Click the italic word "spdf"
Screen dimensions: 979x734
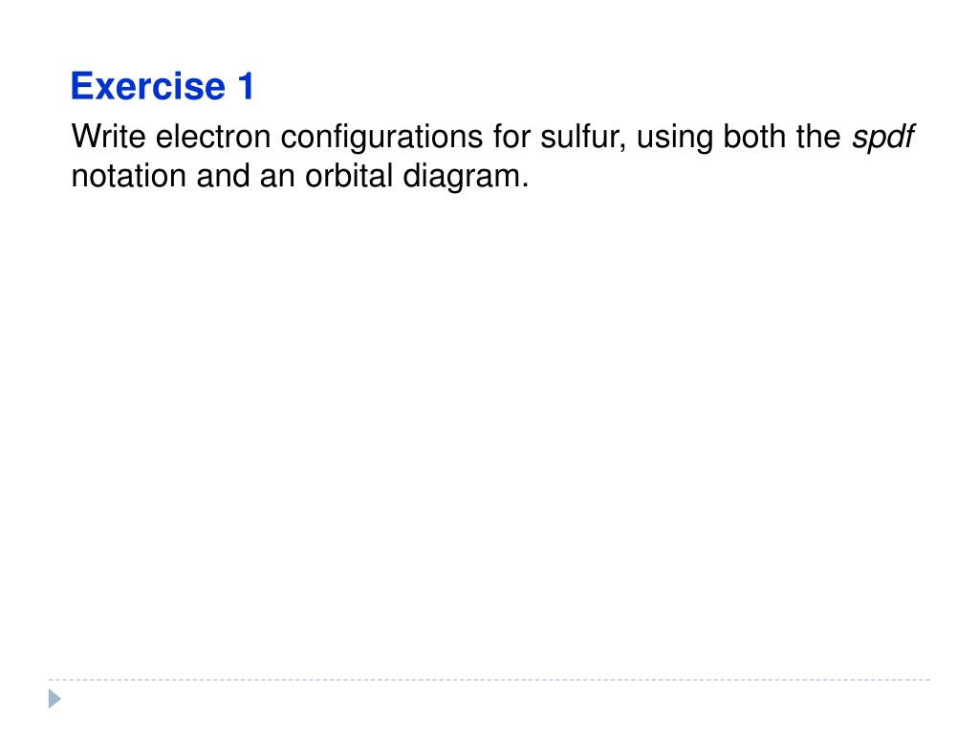(x=882, y=138)
